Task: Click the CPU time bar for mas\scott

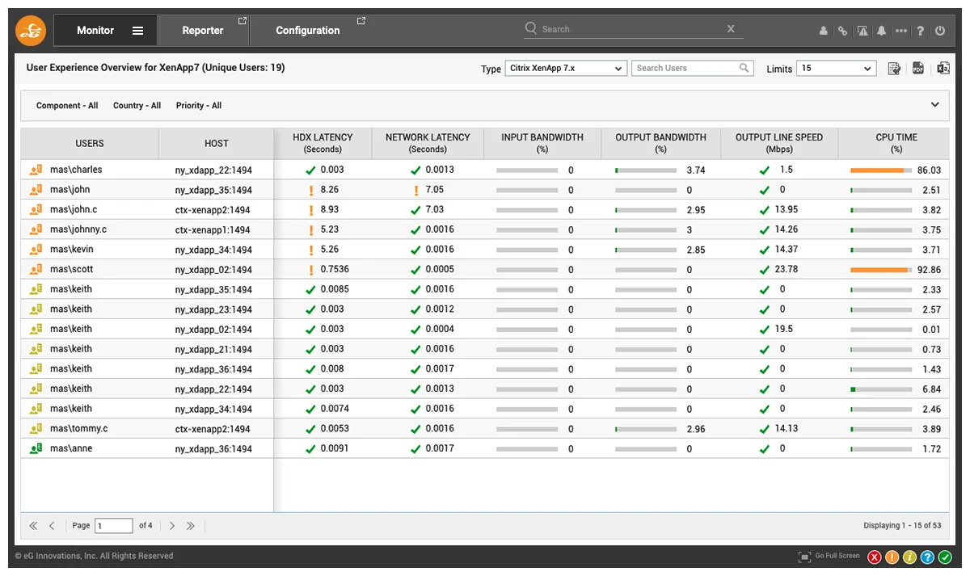Action: point(880,270)
